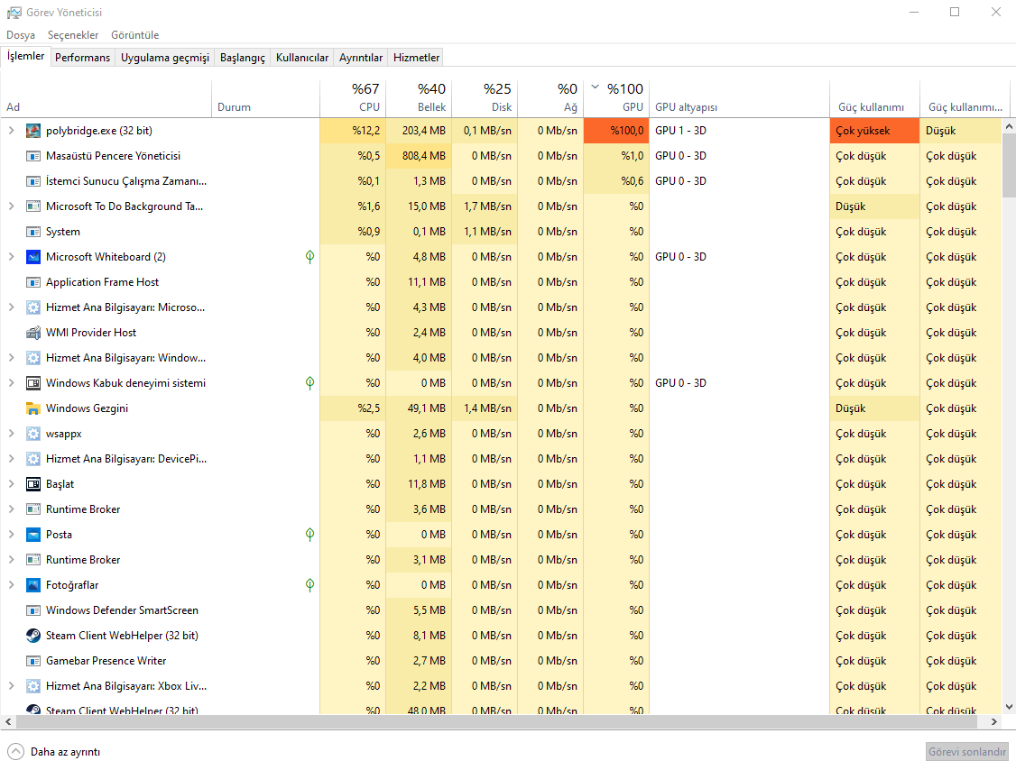Expand the Posta process row
The image size is (1016, 770).
[x=11, y=535]
